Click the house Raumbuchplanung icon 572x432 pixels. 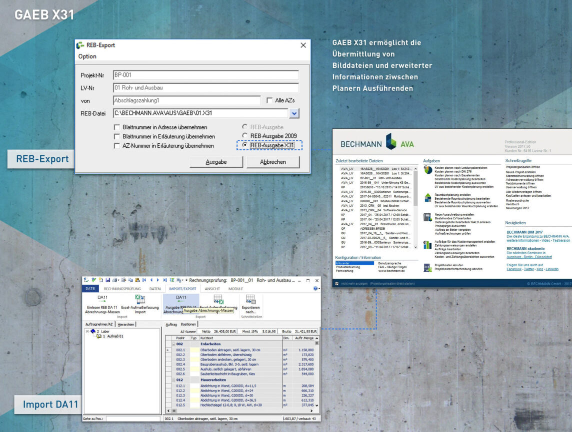point(428,198)
